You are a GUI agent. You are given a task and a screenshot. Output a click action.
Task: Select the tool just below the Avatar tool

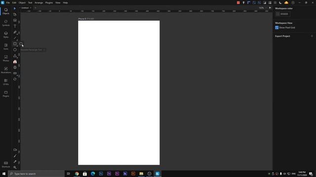tap(15, 73)
